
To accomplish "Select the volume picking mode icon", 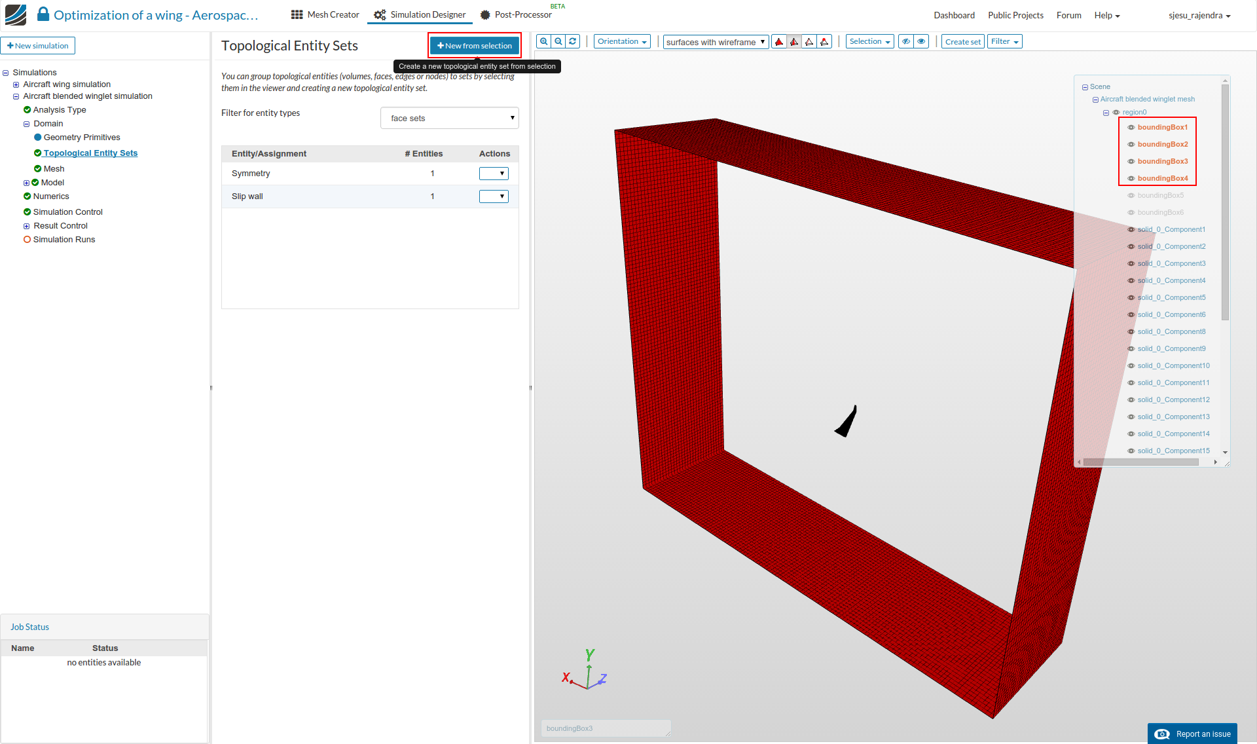I will click(x=779, y=42).
